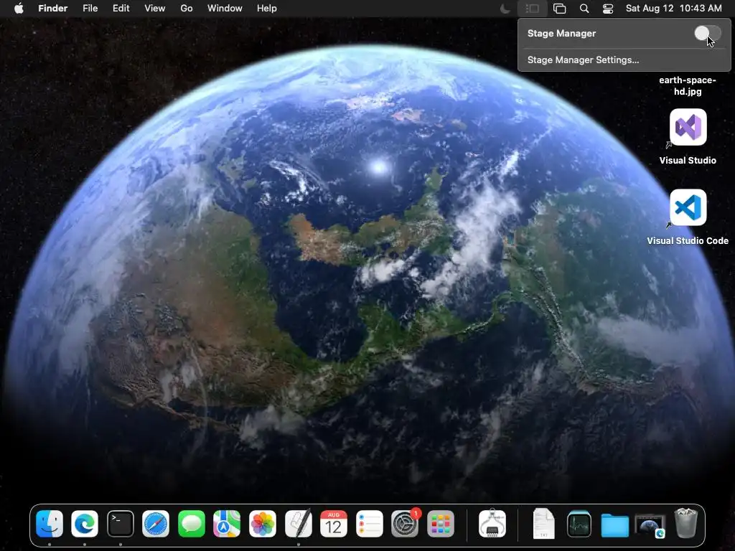
Task: Open the blue folder stack in Dock
Action: point(614,524)
